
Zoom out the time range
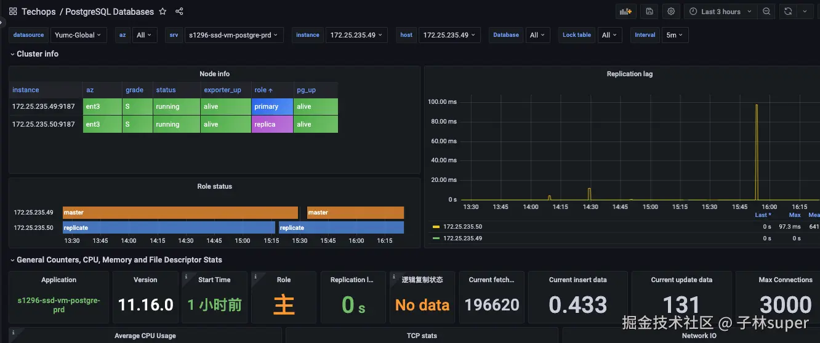pos(766,11)
